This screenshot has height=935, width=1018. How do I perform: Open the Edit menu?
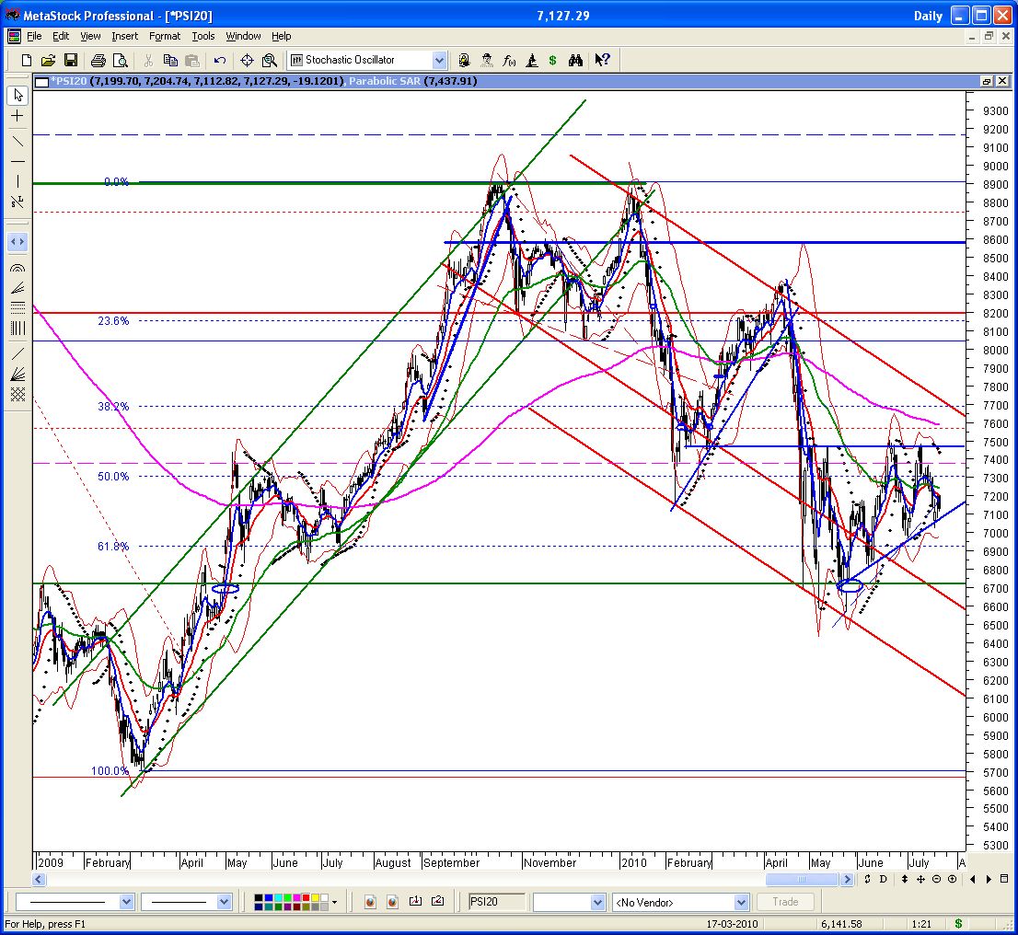(61, 37)
